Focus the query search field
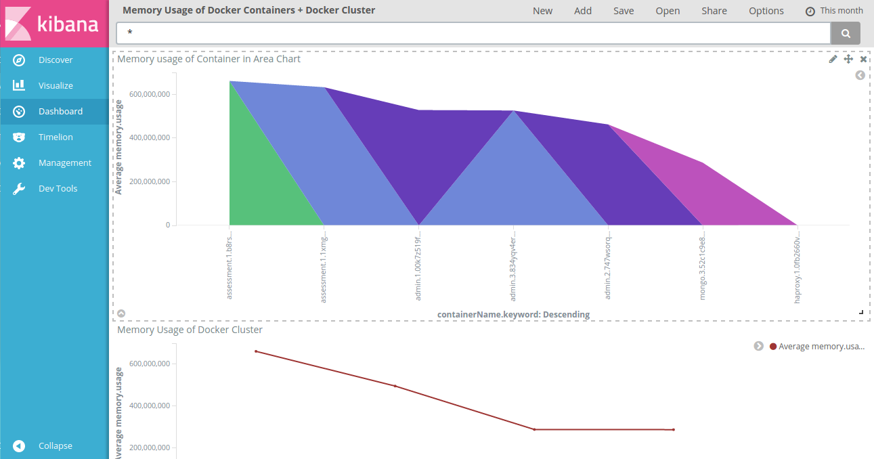This screenshot has height=459, width=874. coord(473,33)
